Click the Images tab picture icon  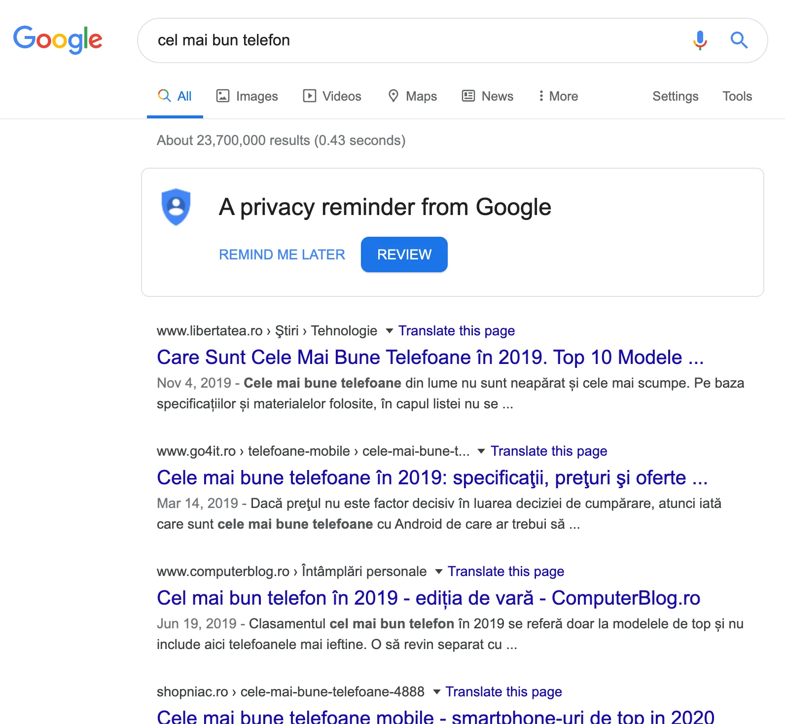[x=223, y=96]
